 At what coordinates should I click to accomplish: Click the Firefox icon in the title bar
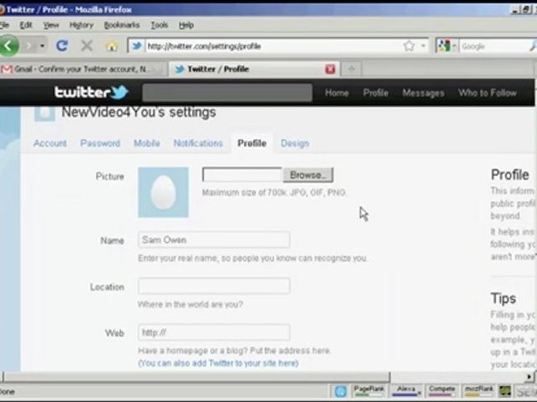(2, 9)
